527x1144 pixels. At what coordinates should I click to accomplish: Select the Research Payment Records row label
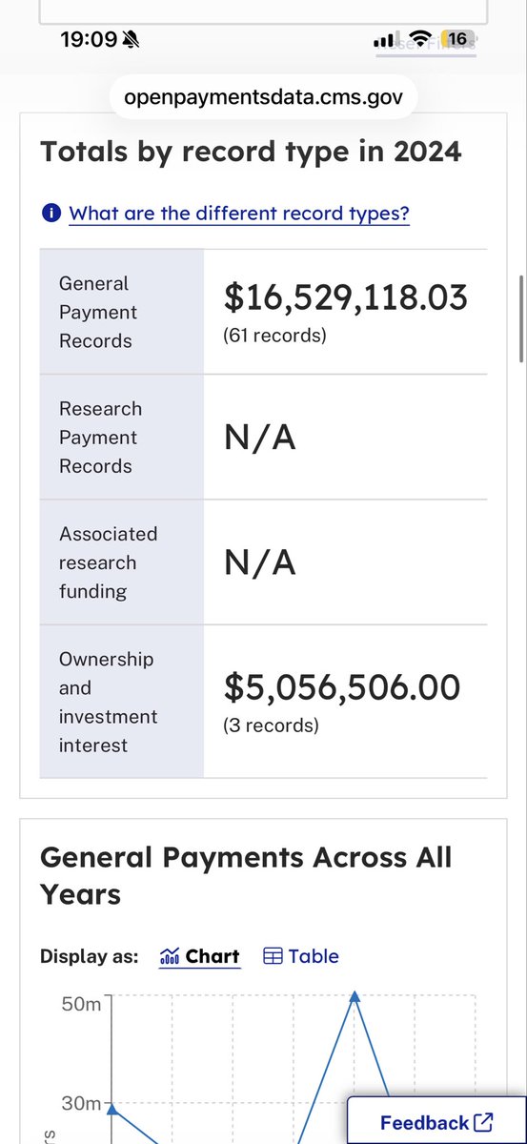[100, 438]
